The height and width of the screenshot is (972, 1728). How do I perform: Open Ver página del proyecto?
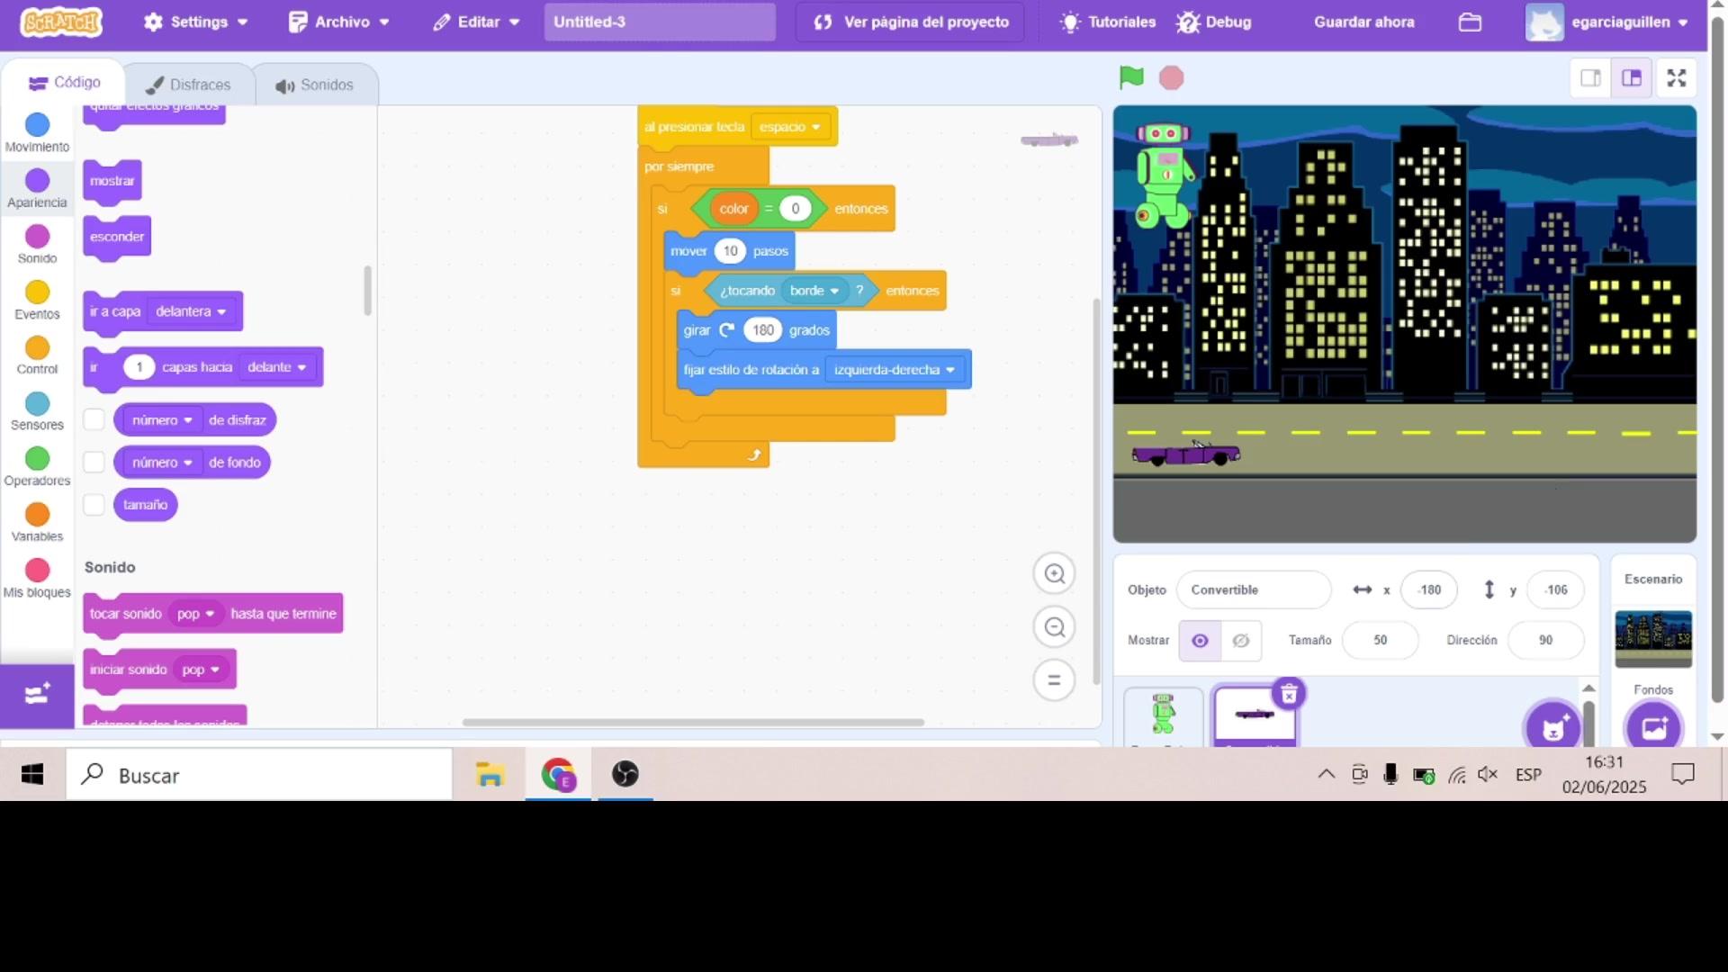tap(911, 22)
